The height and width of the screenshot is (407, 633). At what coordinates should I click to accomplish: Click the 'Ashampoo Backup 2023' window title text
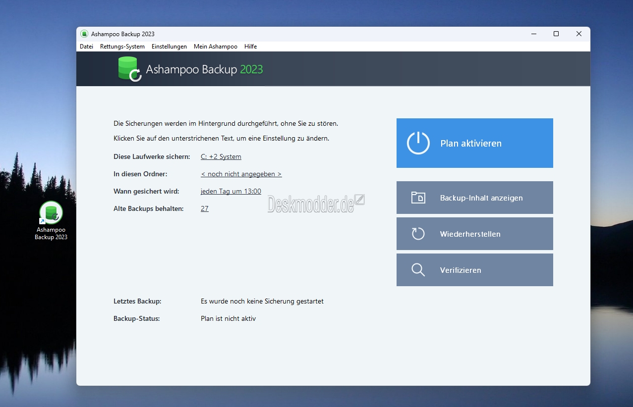[x=123, y=34]
